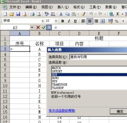Open the font size dropdown
This screenshot has width=127, height=123.
pos(56,21)
